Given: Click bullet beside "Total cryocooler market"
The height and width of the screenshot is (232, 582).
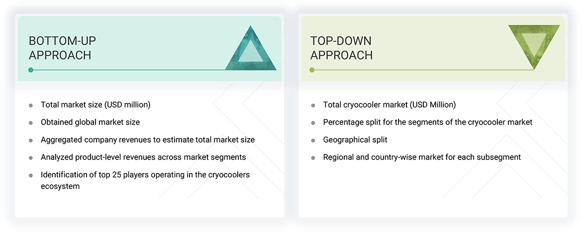Looking at the screenshot, I should 313,105.
